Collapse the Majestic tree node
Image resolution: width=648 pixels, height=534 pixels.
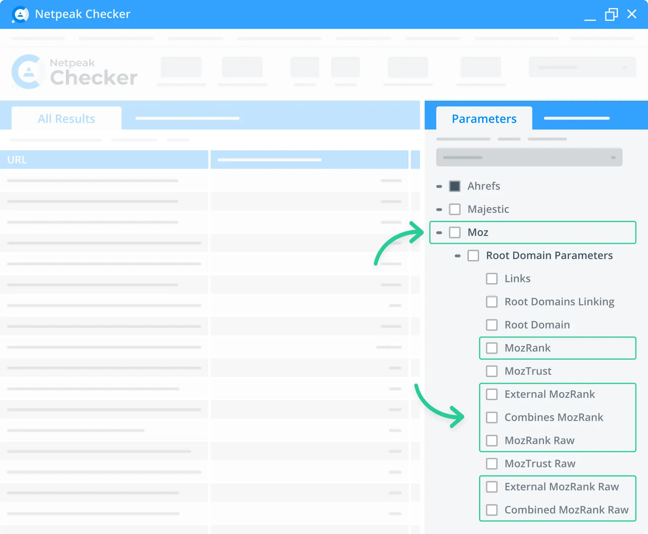click(x=439, y=209)
